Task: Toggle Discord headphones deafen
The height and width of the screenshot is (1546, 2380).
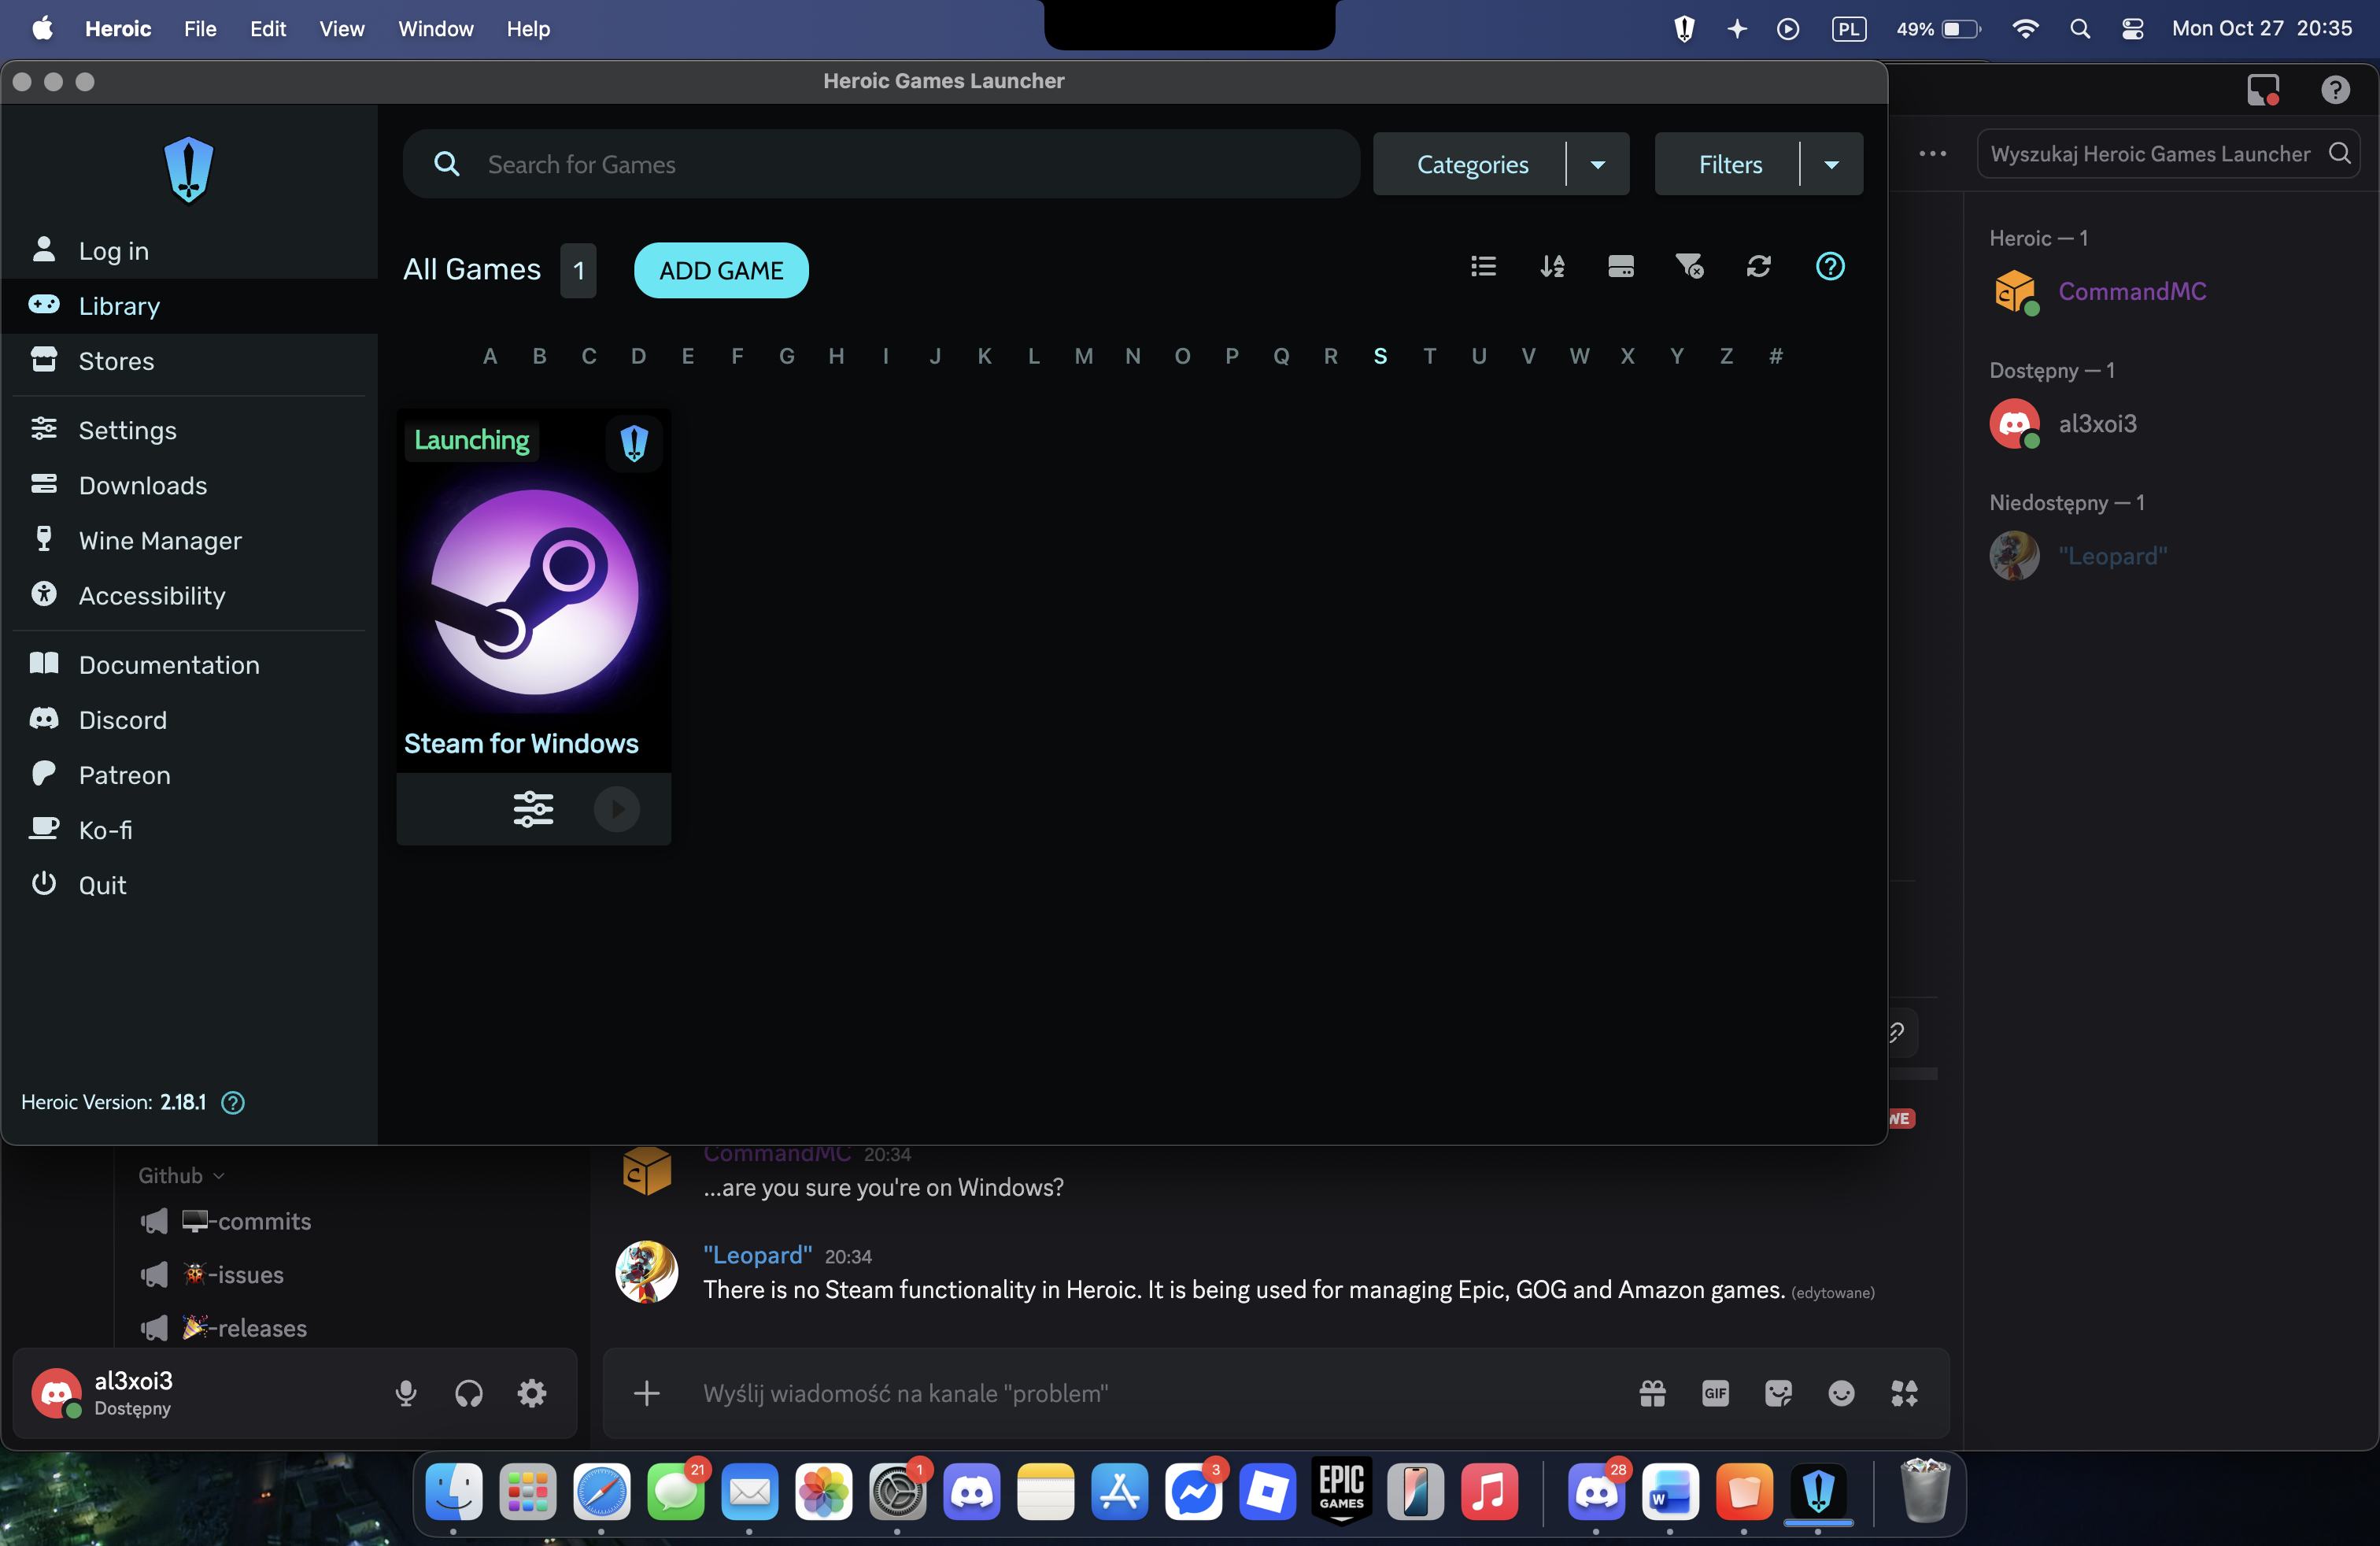Action: coord(468,1393)
